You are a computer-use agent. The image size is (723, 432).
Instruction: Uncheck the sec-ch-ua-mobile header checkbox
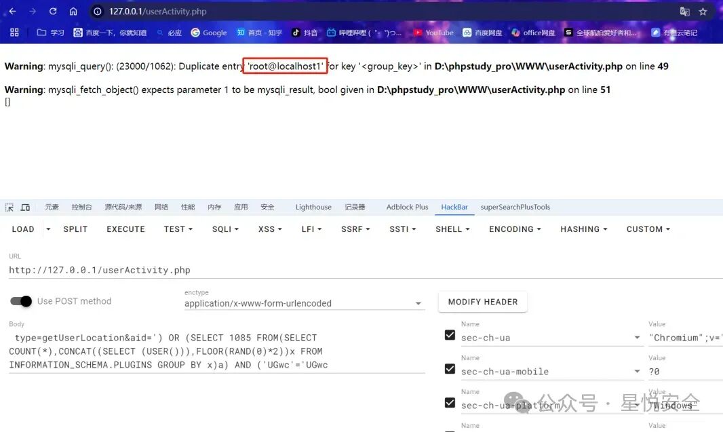coord(450,369)
